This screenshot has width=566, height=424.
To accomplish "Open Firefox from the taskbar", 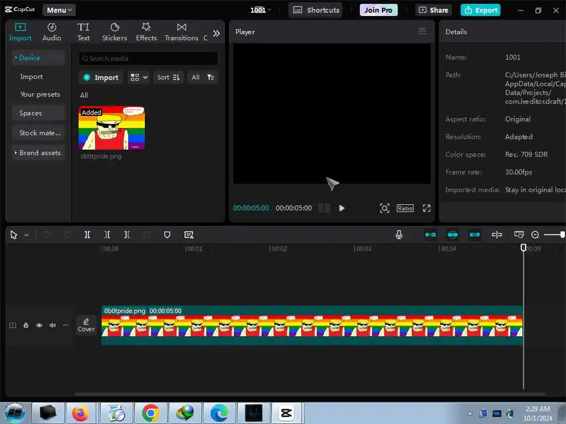I will click(x=80, y=413).
